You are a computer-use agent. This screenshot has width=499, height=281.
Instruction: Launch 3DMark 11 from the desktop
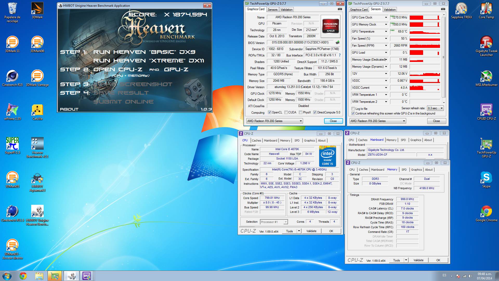[x=12, y=44]
